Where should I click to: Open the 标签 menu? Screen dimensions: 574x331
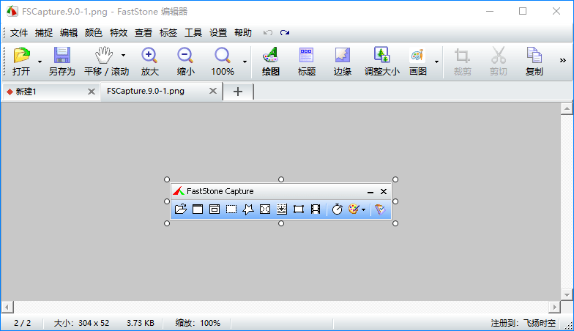pos(168,32)
